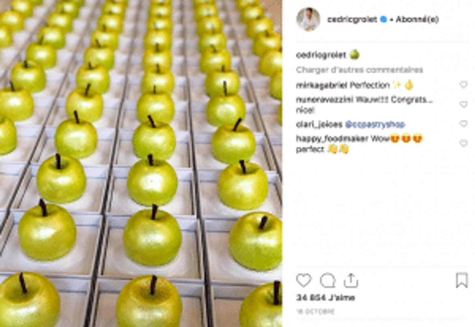Like happy_foodmaker's comment heart
The height and width of the screenshot is (327, 475).
[463, 143]
